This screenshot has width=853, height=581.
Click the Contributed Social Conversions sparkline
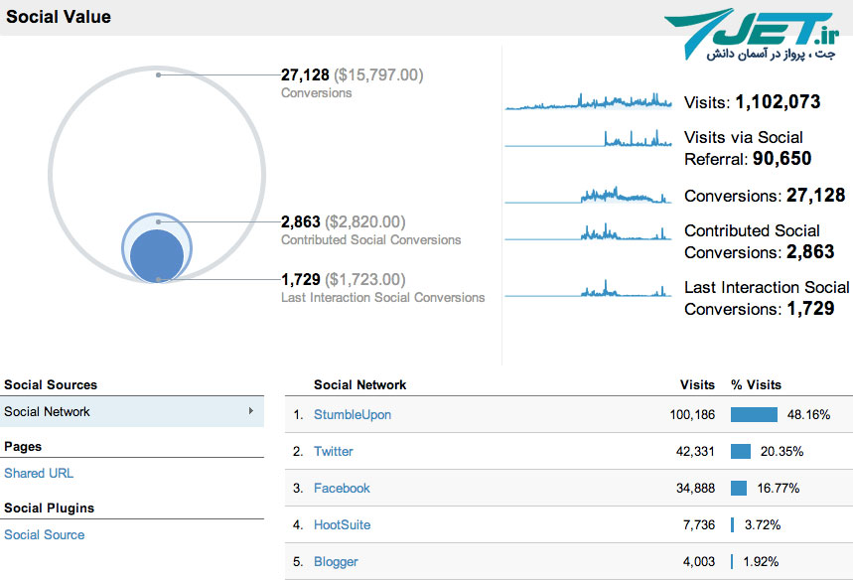coord(589,231)
